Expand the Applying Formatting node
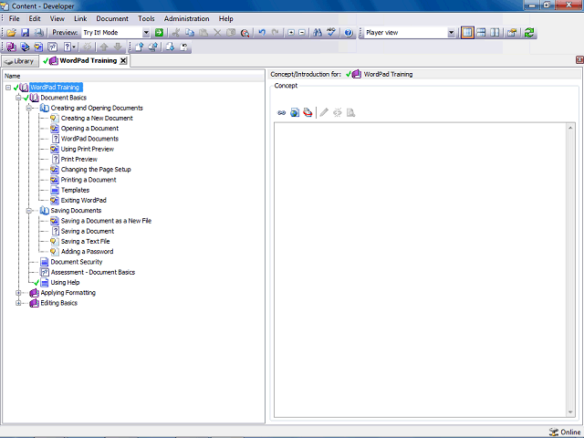The height and width of the screenshot is (438, 584). 18,293
